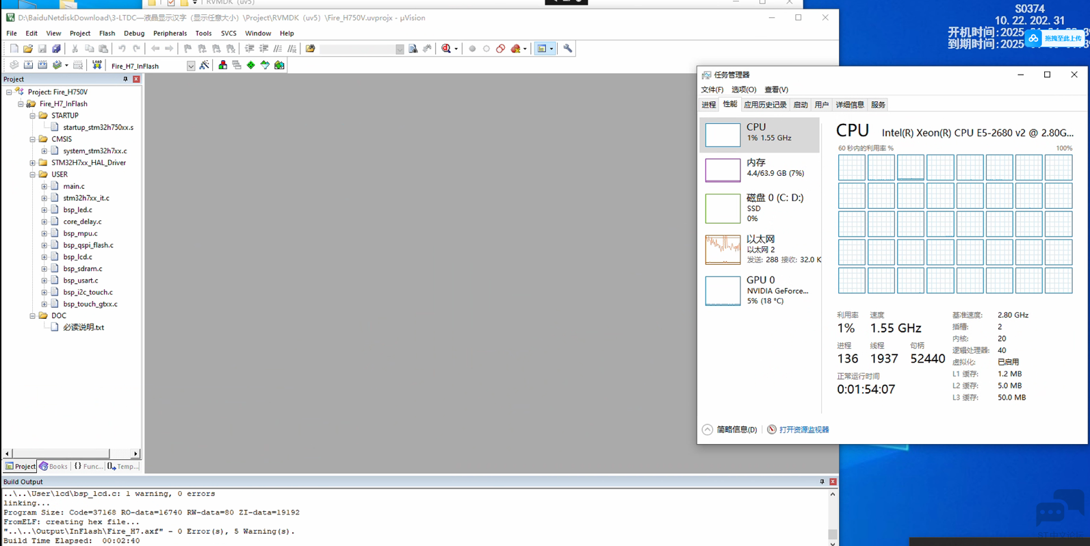Open the Debug menu
1090x546 pixels.
(134, 33)
